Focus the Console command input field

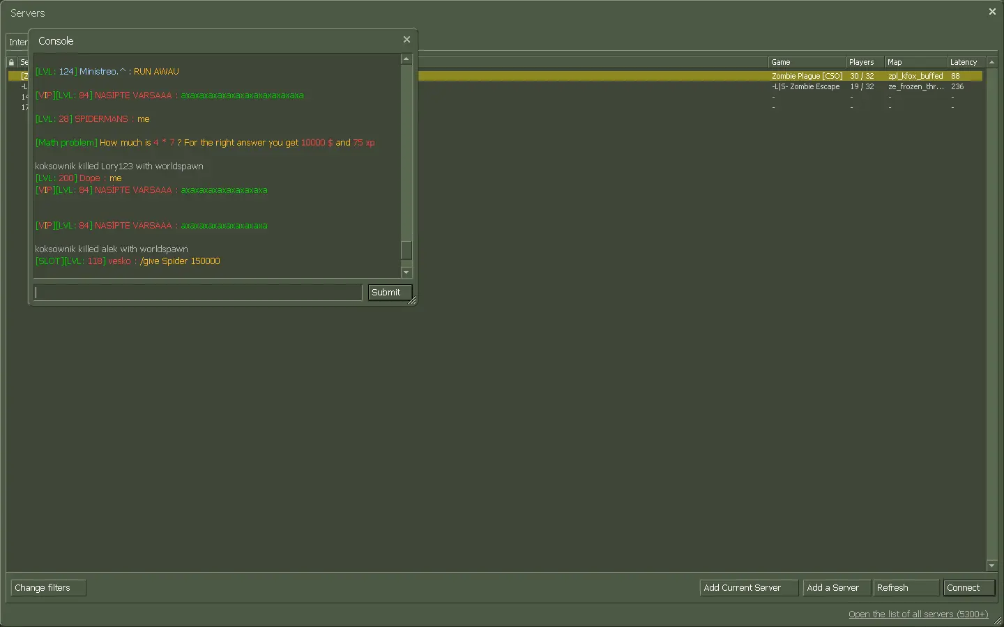(198, 293)
